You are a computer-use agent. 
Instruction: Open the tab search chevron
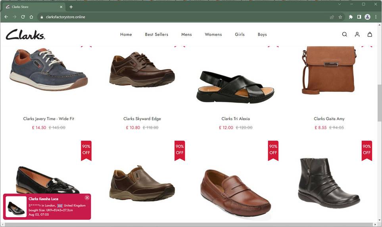tap(340, 4)
